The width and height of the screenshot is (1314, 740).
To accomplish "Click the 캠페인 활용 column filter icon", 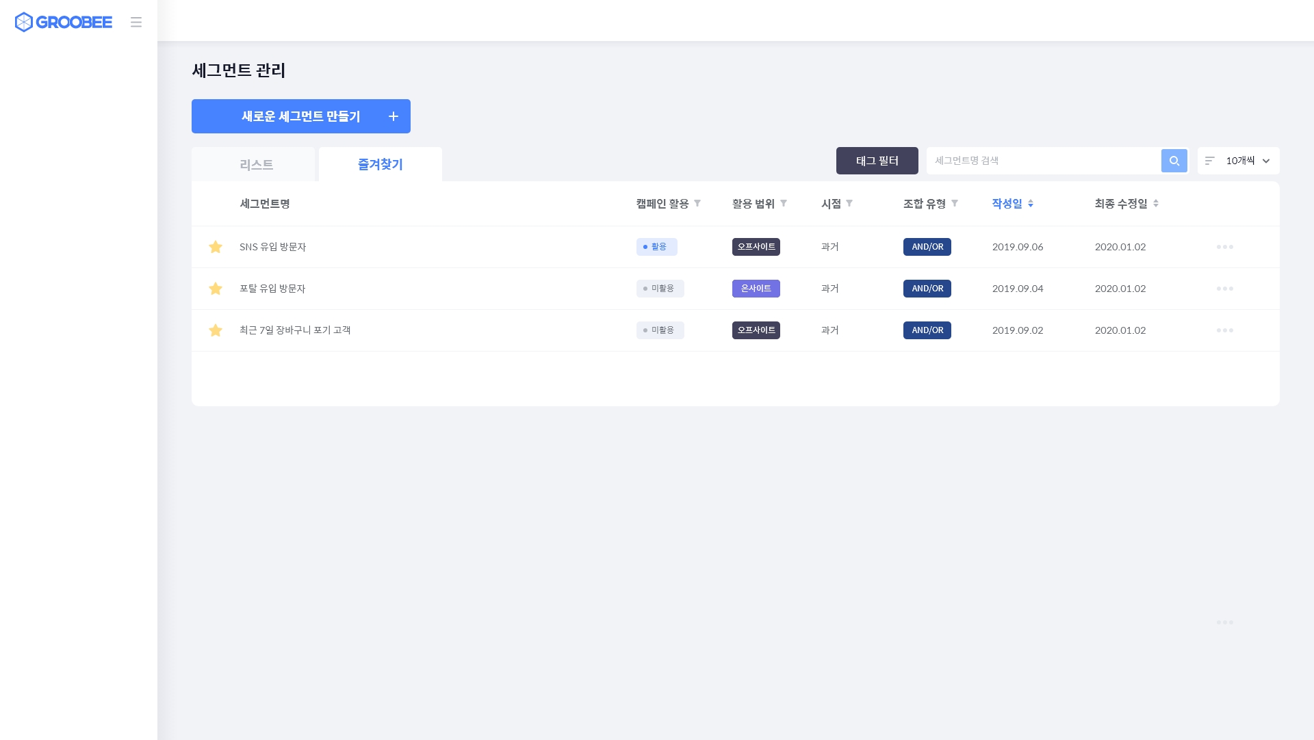I will (x=697, y=203).
